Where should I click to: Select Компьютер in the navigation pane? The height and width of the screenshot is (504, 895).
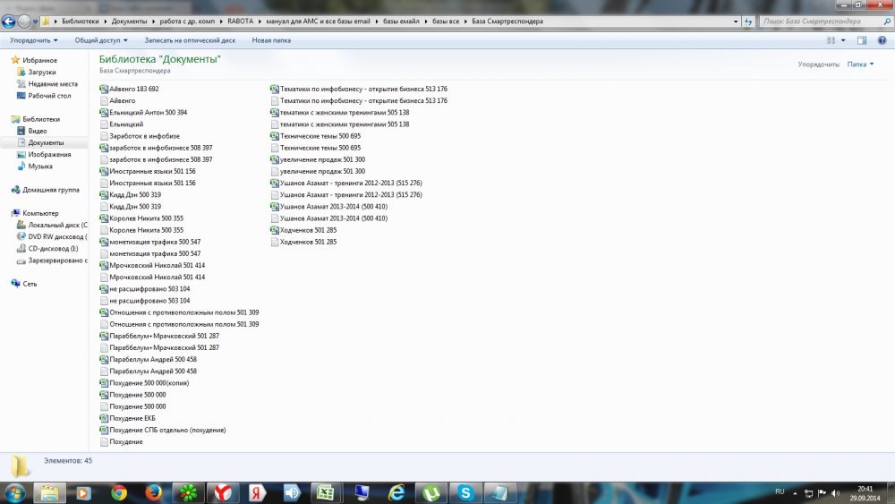35,213
